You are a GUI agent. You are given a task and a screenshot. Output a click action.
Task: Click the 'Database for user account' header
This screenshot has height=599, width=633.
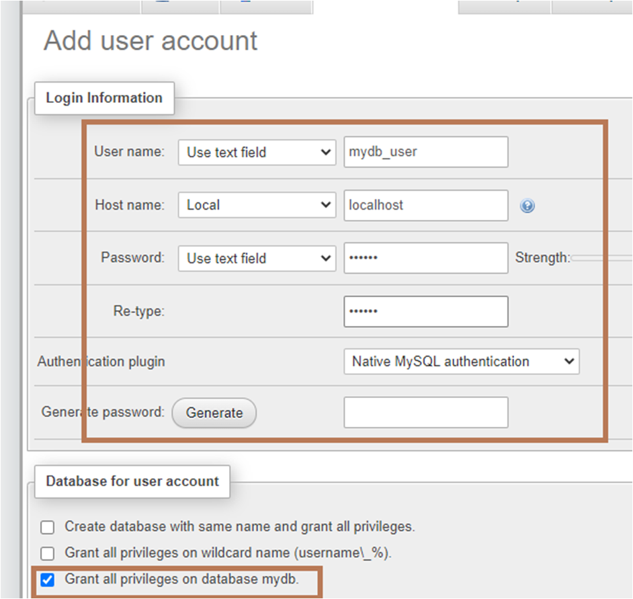pyautogui.click(x=132, y=481)
